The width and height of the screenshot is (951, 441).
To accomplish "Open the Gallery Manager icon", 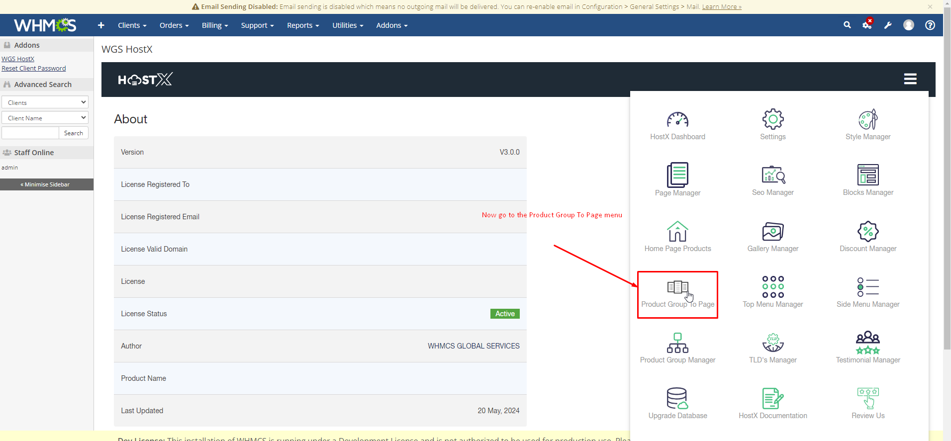I will click(x=772, y=232).
